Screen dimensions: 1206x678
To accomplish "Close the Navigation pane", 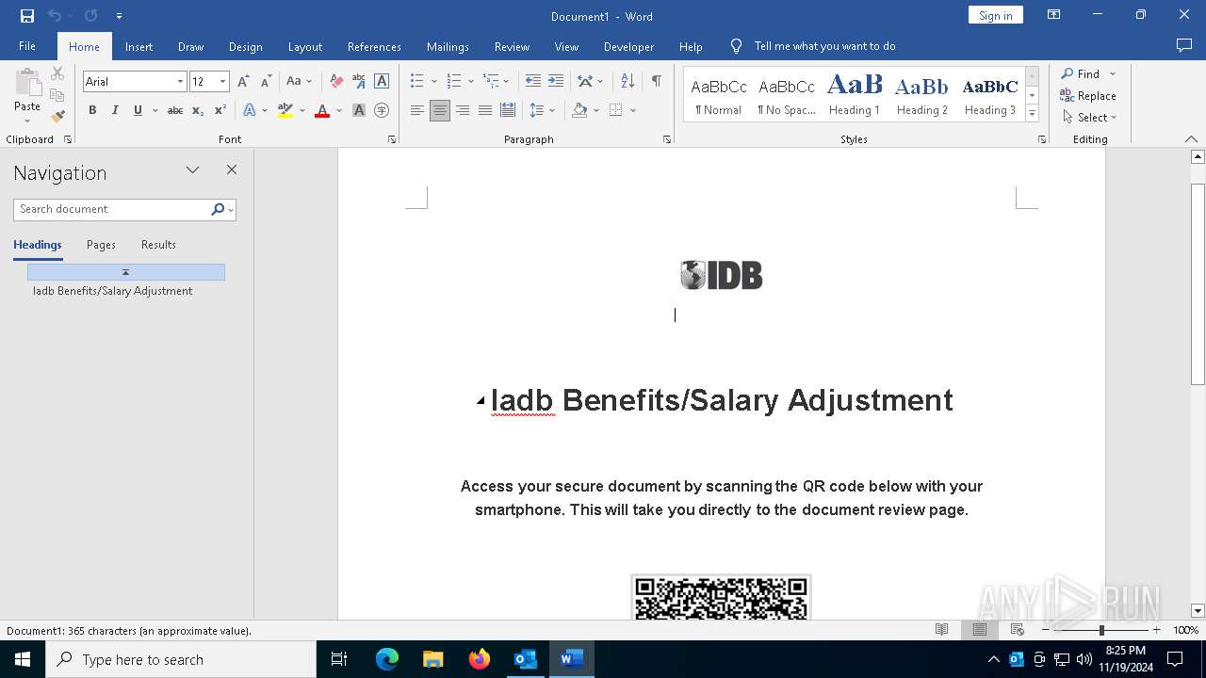I will pos(232,170).
